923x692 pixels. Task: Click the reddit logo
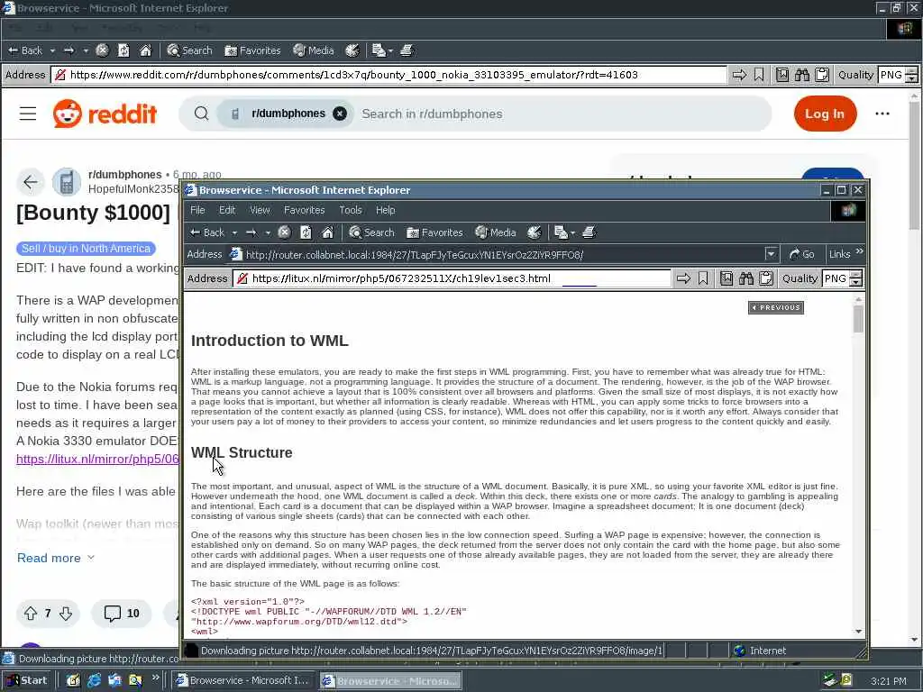(x=105, y=114)
